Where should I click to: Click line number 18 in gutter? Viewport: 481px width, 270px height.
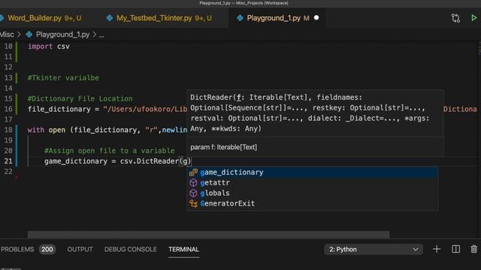point(8,130)
